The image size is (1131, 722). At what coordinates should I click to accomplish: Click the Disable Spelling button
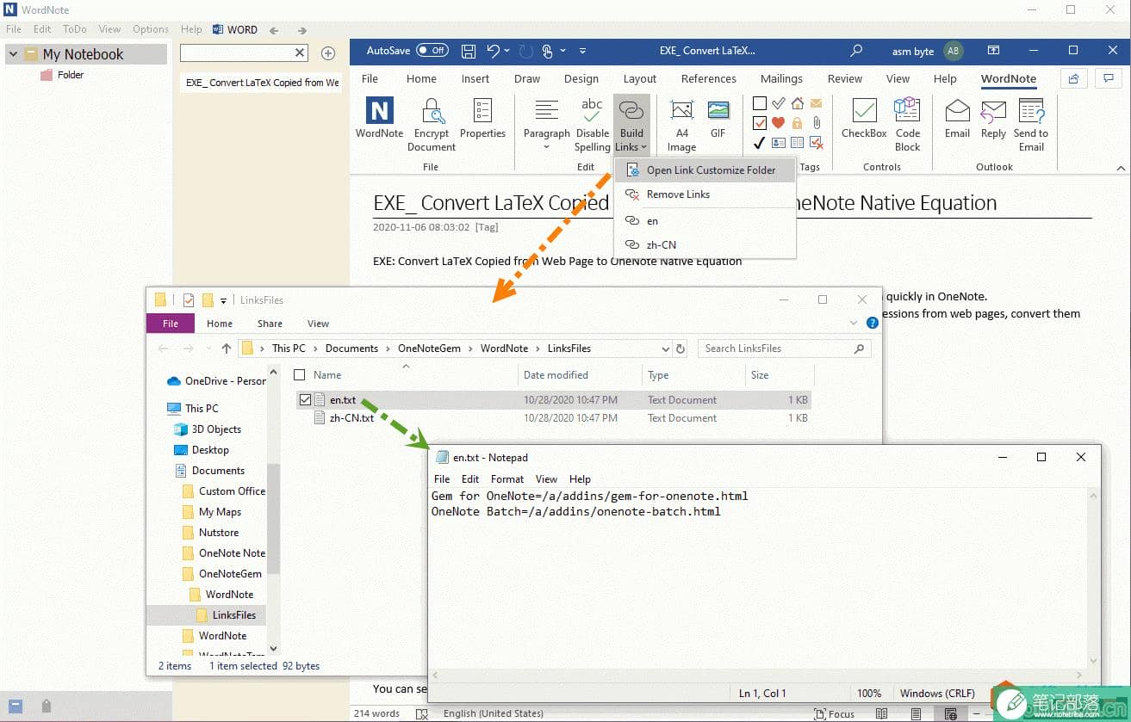click(592, 125)
